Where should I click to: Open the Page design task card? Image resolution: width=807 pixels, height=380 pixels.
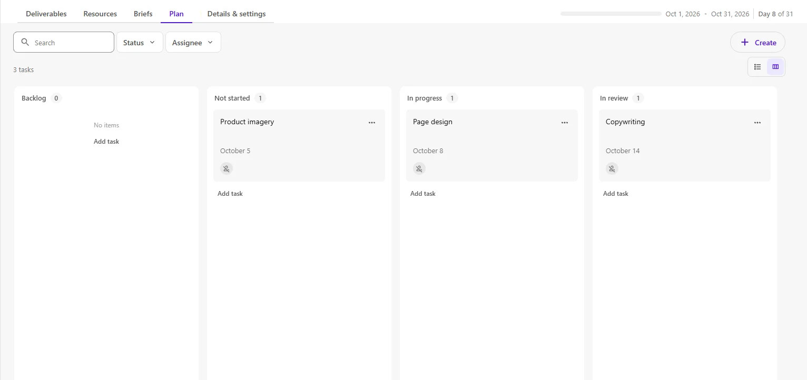click(x=492, y=145)
